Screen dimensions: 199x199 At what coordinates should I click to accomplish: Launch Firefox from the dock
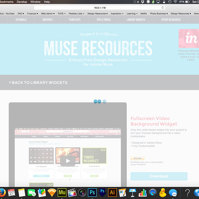click(3, 192)
